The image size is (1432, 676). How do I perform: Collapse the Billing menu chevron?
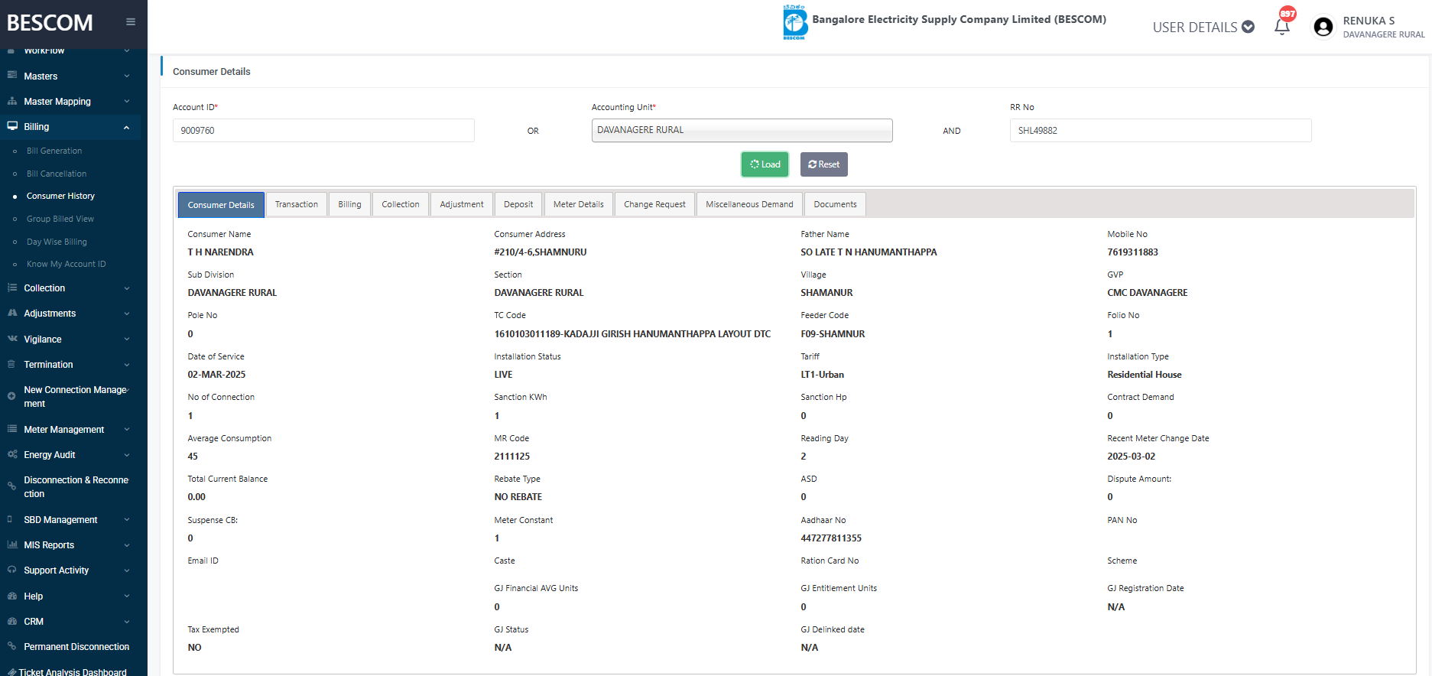point(127,127)
